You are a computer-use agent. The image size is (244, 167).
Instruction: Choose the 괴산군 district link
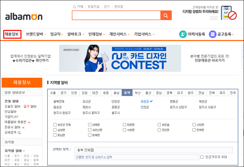click(x=87, y=102)
